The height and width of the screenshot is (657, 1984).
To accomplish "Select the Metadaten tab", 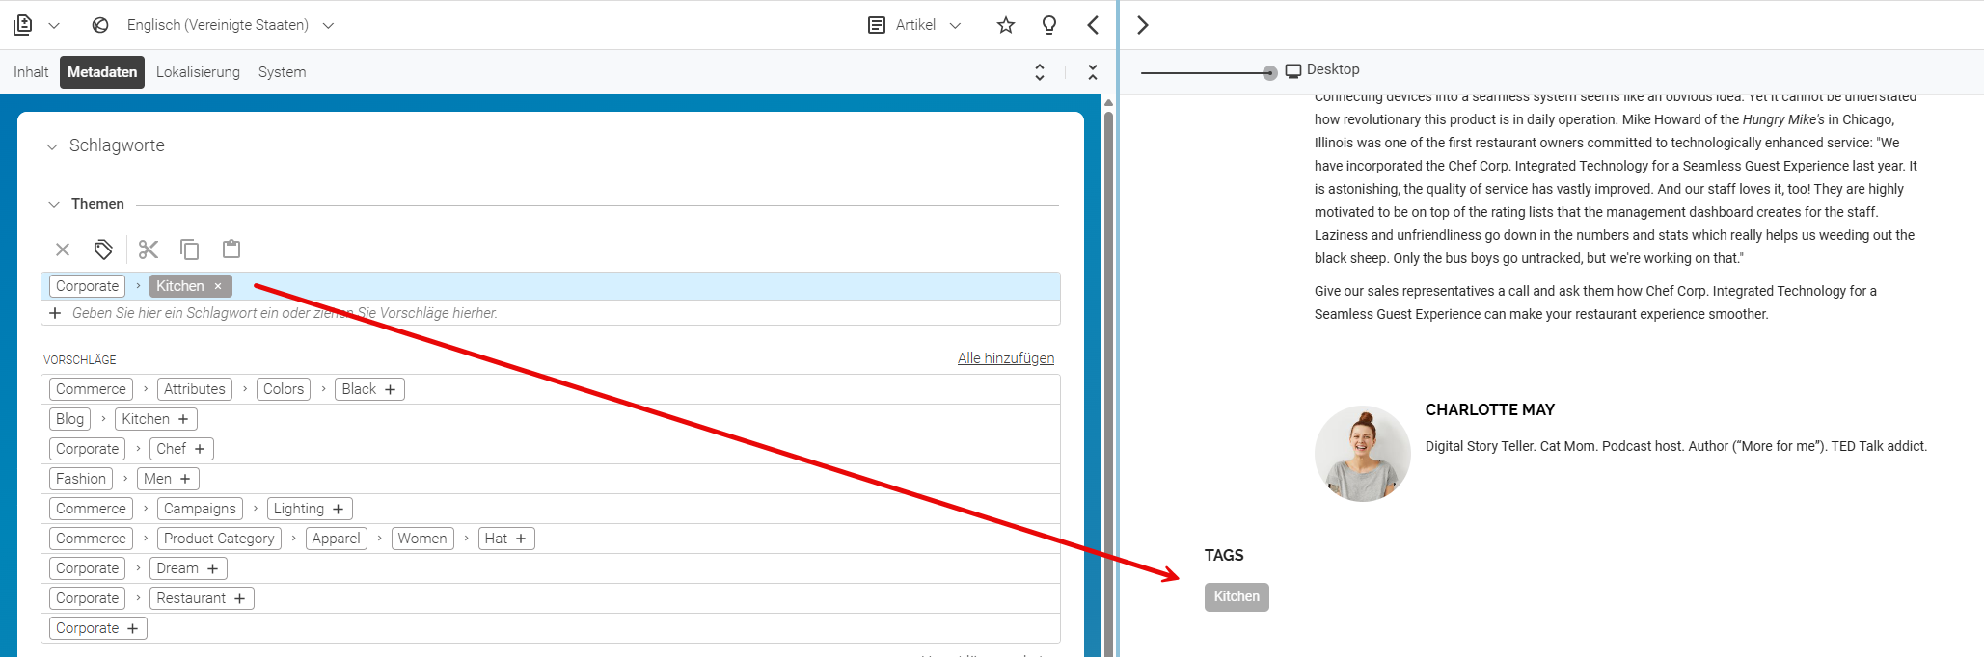I will [102, 72].
